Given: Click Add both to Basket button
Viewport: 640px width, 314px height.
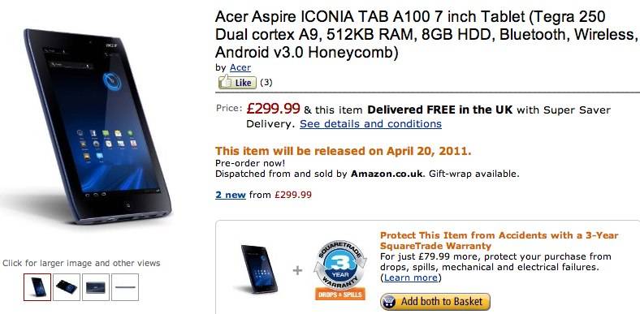Looking at the screenshot, I should coord(435,302).
